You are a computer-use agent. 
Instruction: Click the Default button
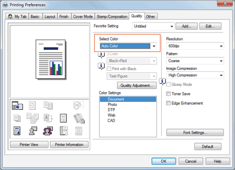(208, 147)
